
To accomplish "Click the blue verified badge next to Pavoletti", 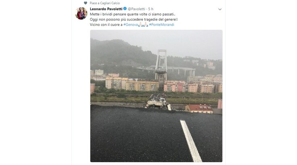I will click(x=125, y=9).
